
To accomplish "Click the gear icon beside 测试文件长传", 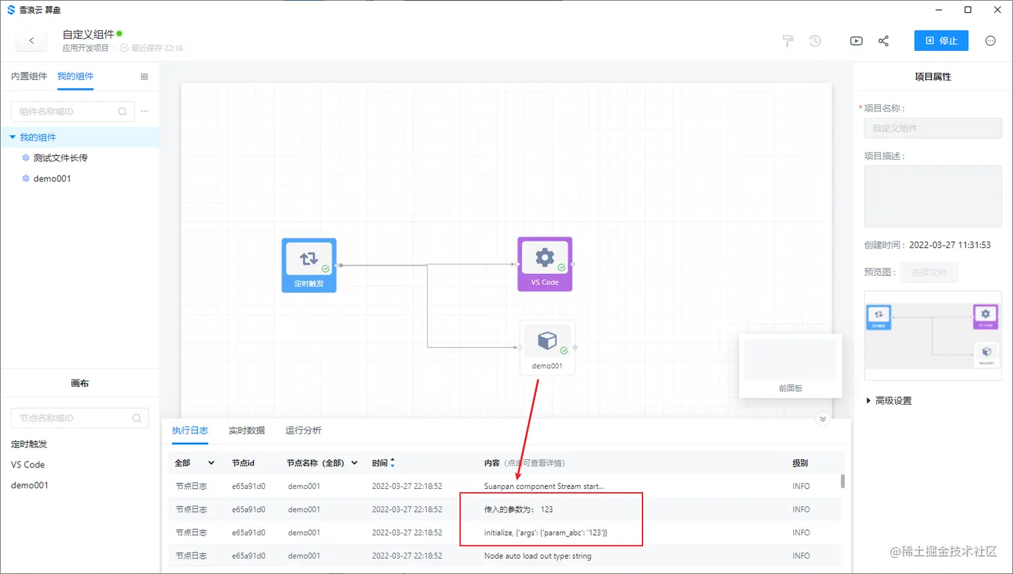I will 25,158.
